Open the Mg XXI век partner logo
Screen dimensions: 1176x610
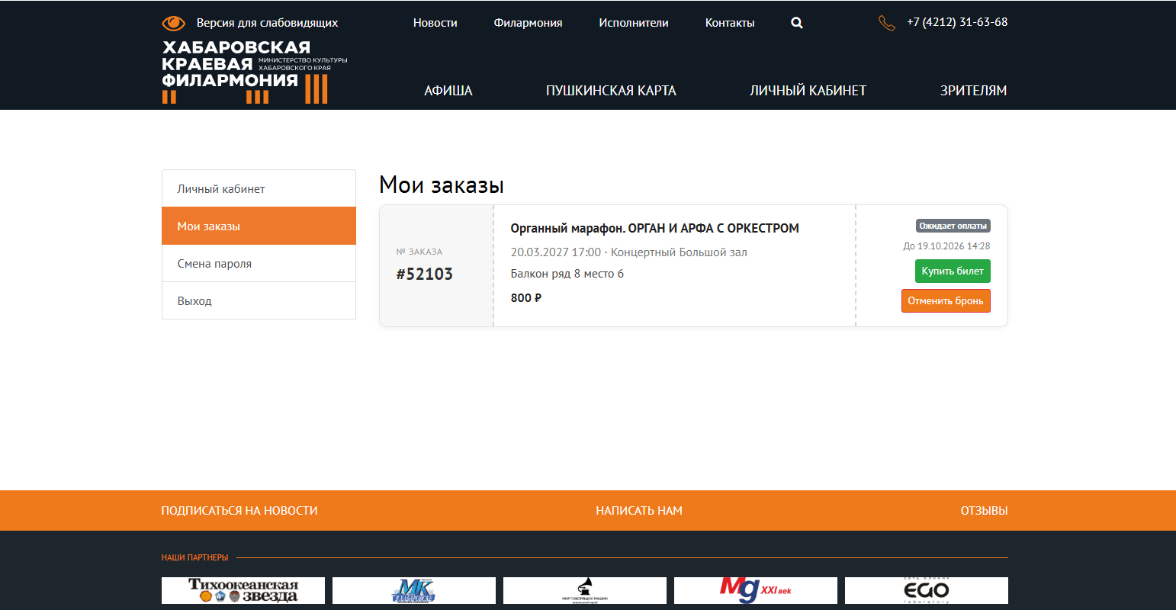tap(756, 590)
